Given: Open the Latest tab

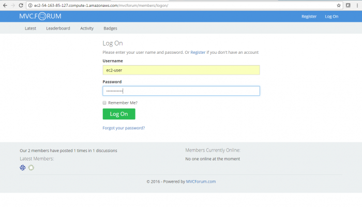Looking at the screenshot, I should [x=31, y=28].
